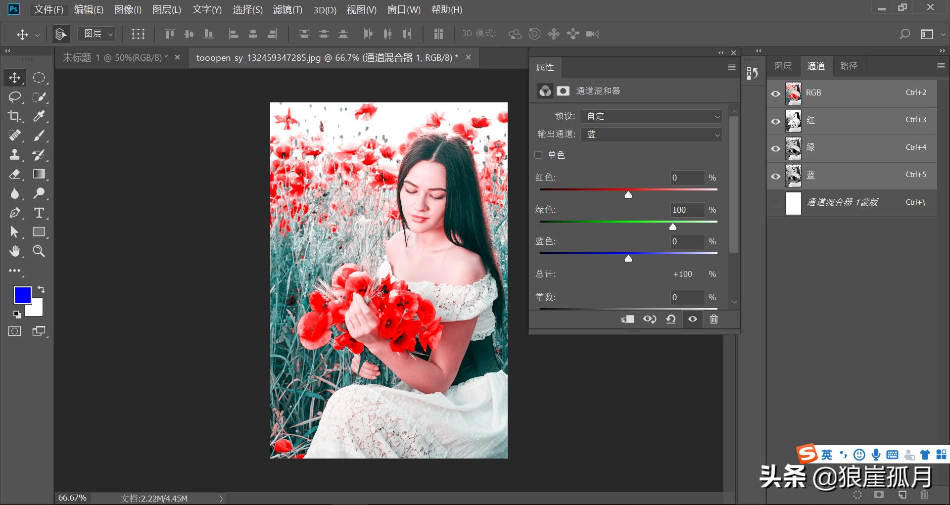Hide the 红 channel visibility
Viewport: 950px width, 505px height.
click(x=775, y=121)
